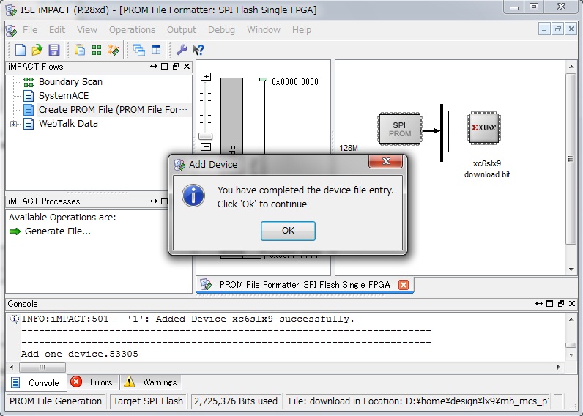Click the cascade windows toolbar icon

click(x=139, y=50)
